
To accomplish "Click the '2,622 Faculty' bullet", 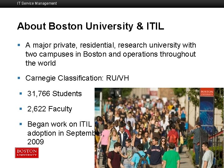I will coord(49,109).
